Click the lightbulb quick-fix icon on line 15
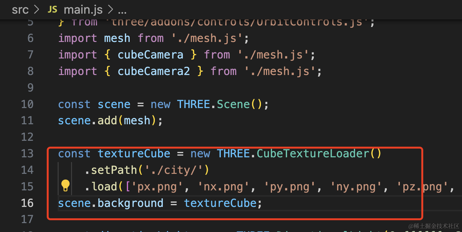The image size is (462, 232). tap(65, 186)
